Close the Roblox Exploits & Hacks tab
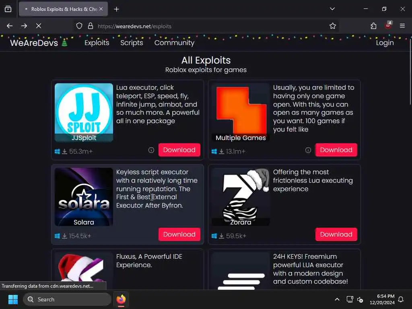The height and width of the screenshot is (309, 412). point(101,9)
